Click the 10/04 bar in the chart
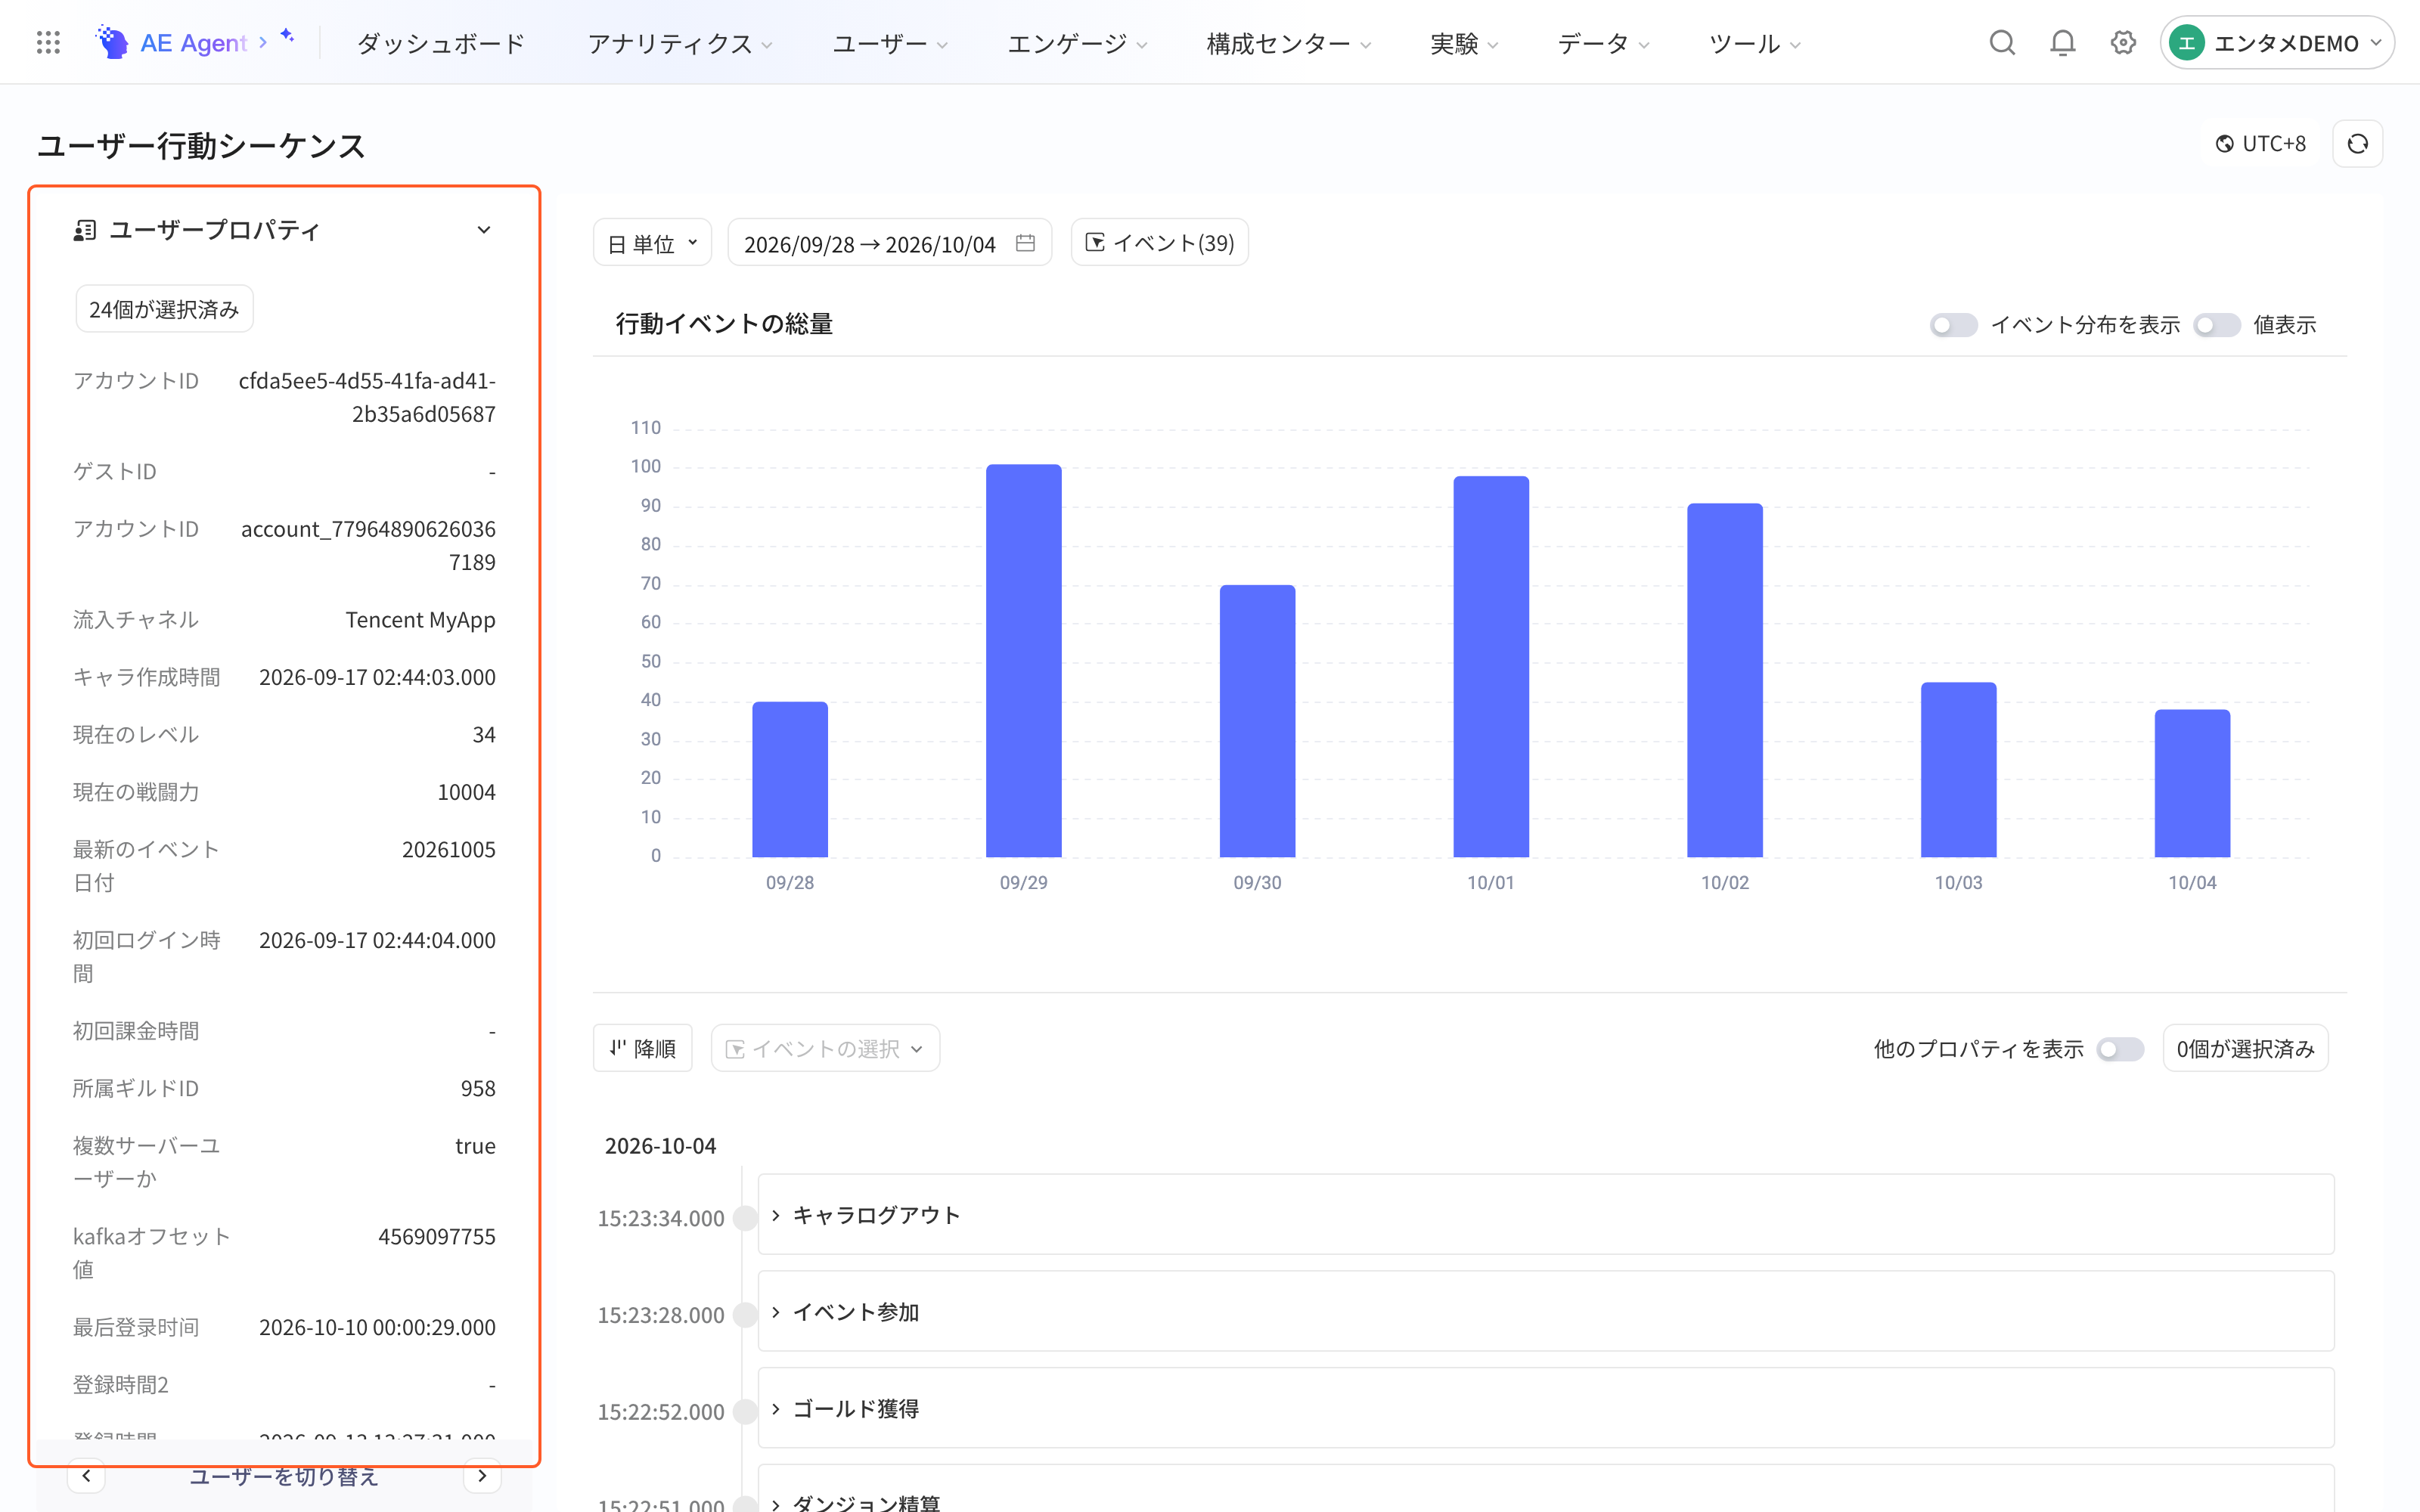This screenshot has width=2420, height=1512. (2192, 783)
